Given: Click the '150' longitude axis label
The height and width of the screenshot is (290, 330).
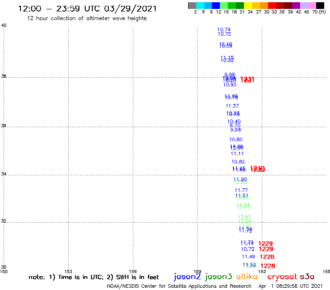Looking at the screenshot, I should 4,271.
